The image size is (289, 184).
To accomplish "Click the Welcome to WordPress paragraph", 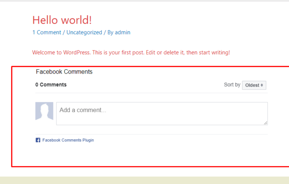I will click(131, 53).
